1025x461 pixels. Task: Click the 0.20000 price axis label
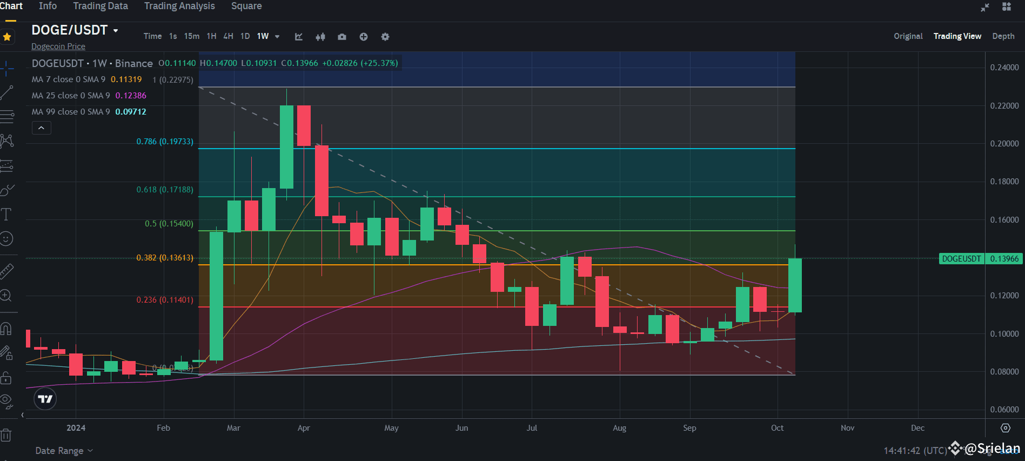[x=1004, y=144]
